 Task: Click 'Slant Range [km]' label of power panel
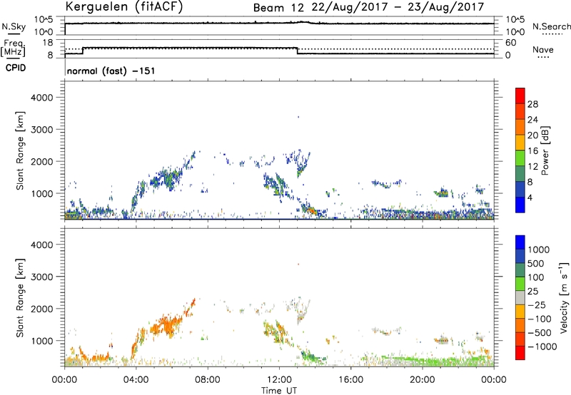[20, 150]
